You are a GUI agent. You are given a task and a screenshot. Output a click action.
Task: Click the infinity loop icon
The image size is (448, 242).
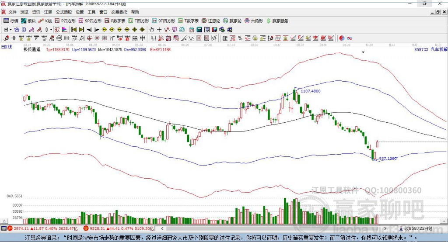click(x=350, y=38)
